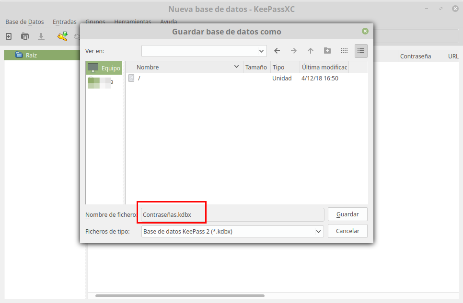Open the Herramientas menu
Viewport: 463px width, 303px height.
pos(133,22)
